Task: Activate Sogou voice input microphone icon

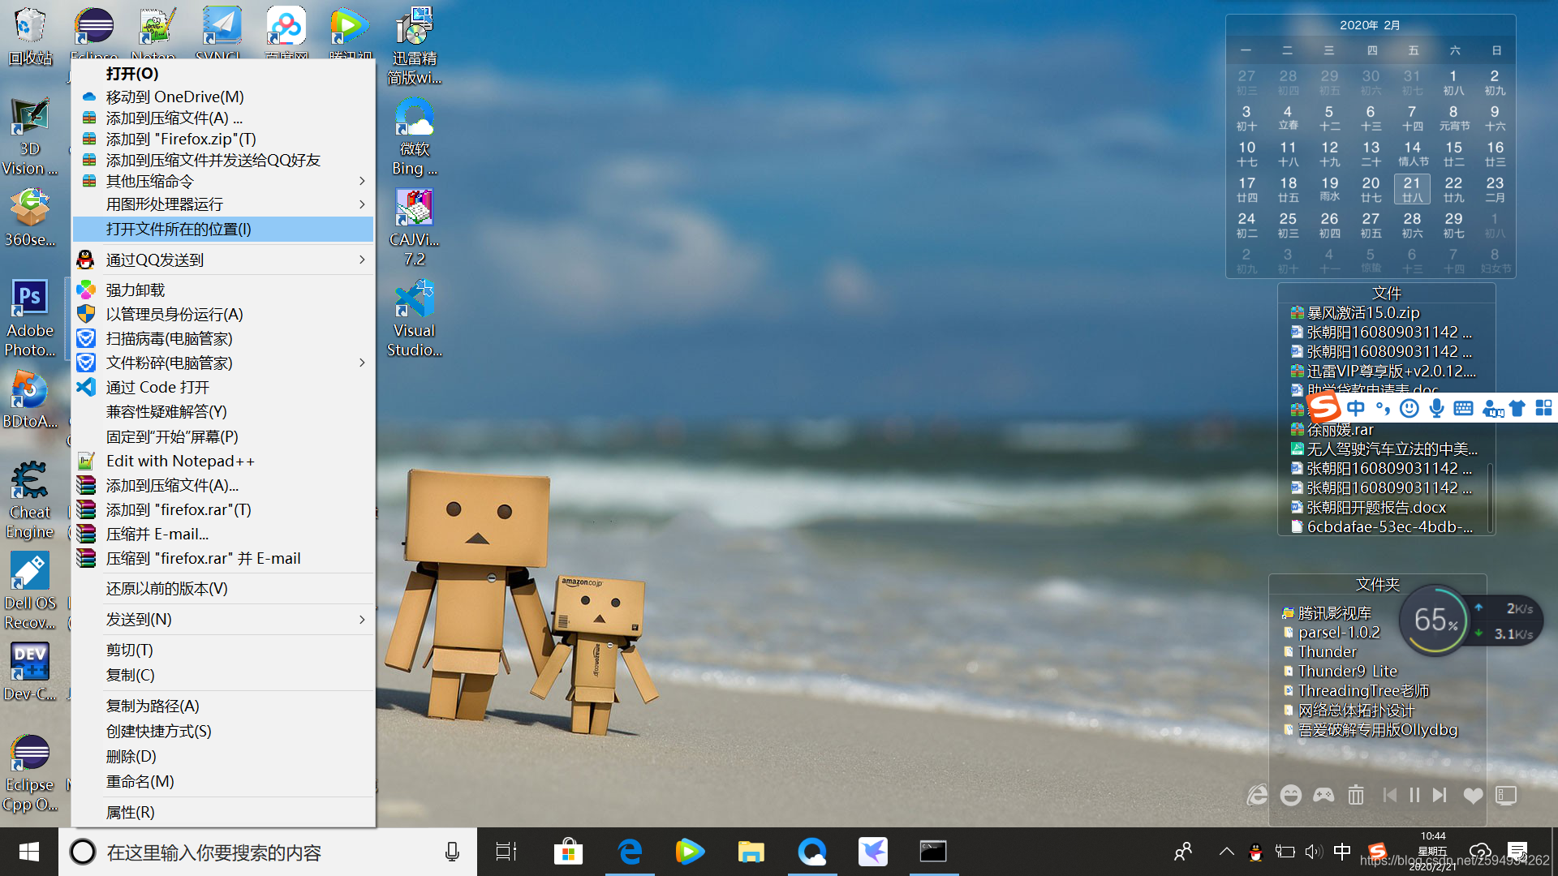Action: click(1436, 408)
